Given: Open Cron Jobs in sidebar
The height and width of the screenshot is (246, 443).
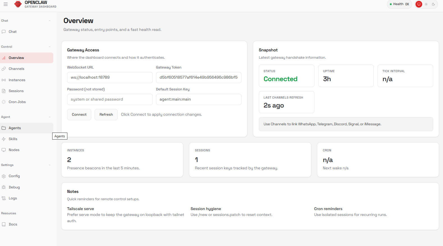Looking at the screenshot, I should [x=27, y=102].
